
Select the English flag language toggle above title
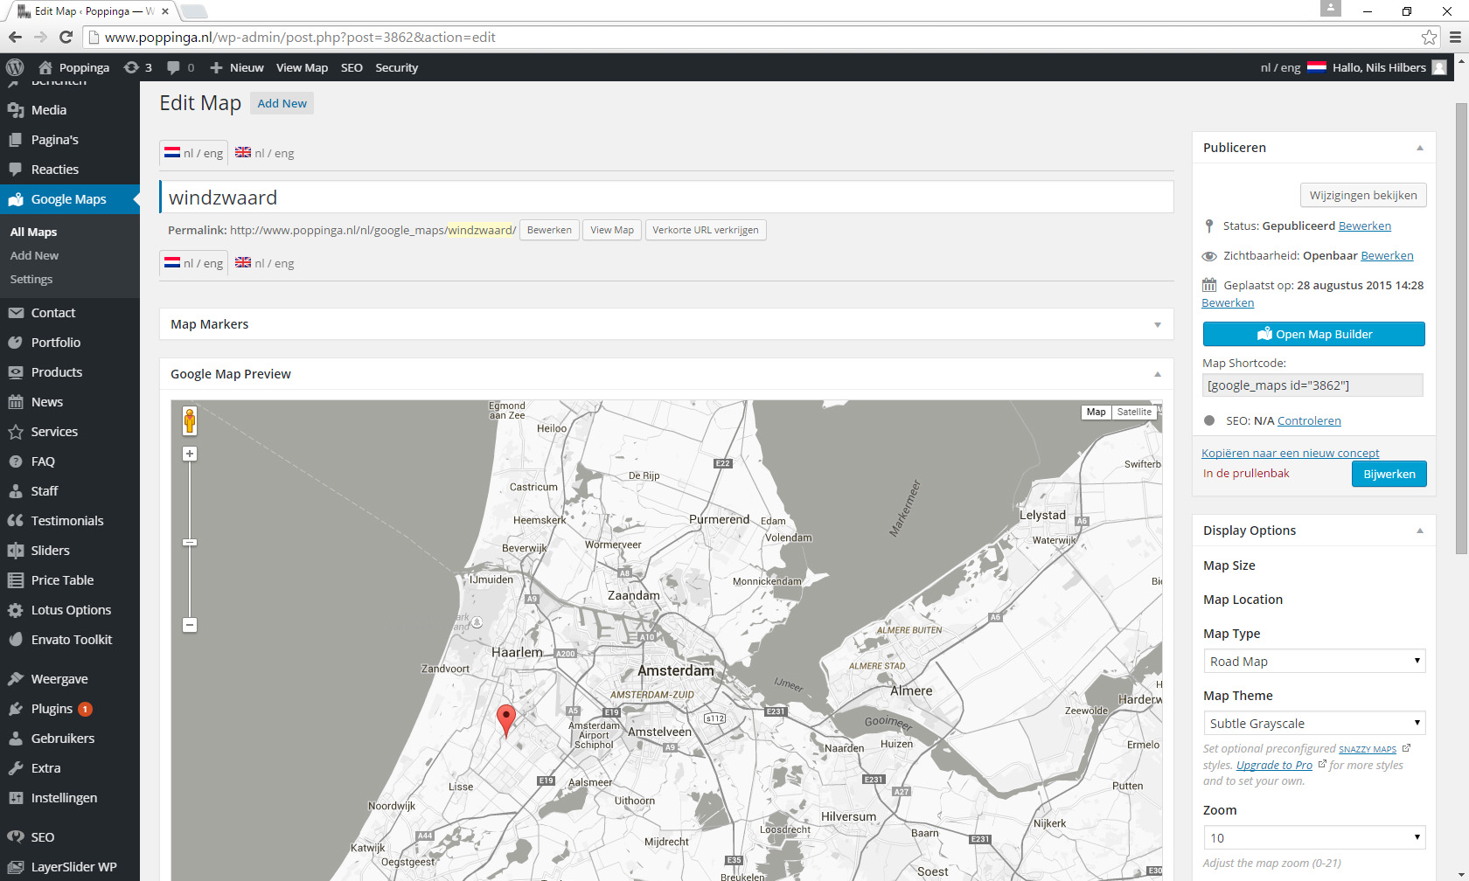(265, 153)
